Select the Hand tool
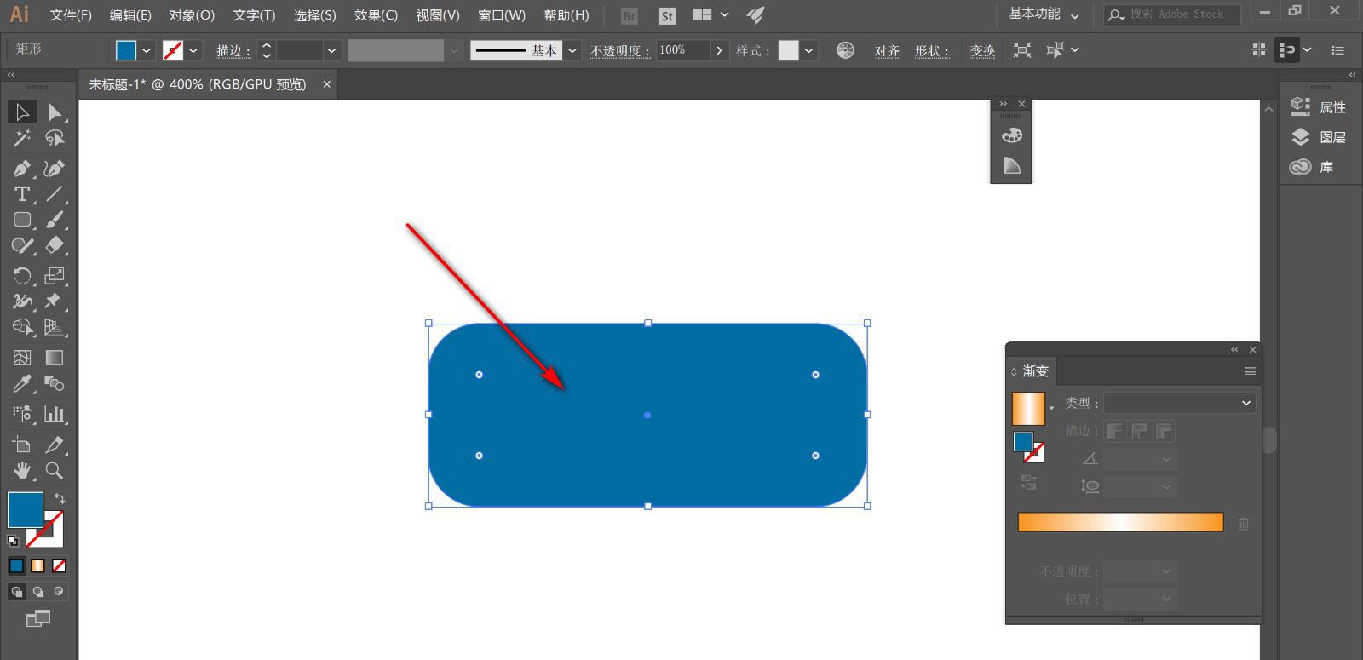The width and height of the screenshot is (1363, 660). [22, 471]
